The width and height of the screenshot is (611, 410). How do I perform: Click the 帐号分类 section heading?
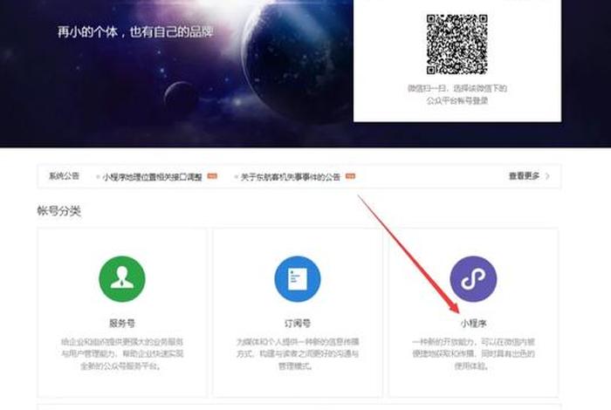pos(58,211)
